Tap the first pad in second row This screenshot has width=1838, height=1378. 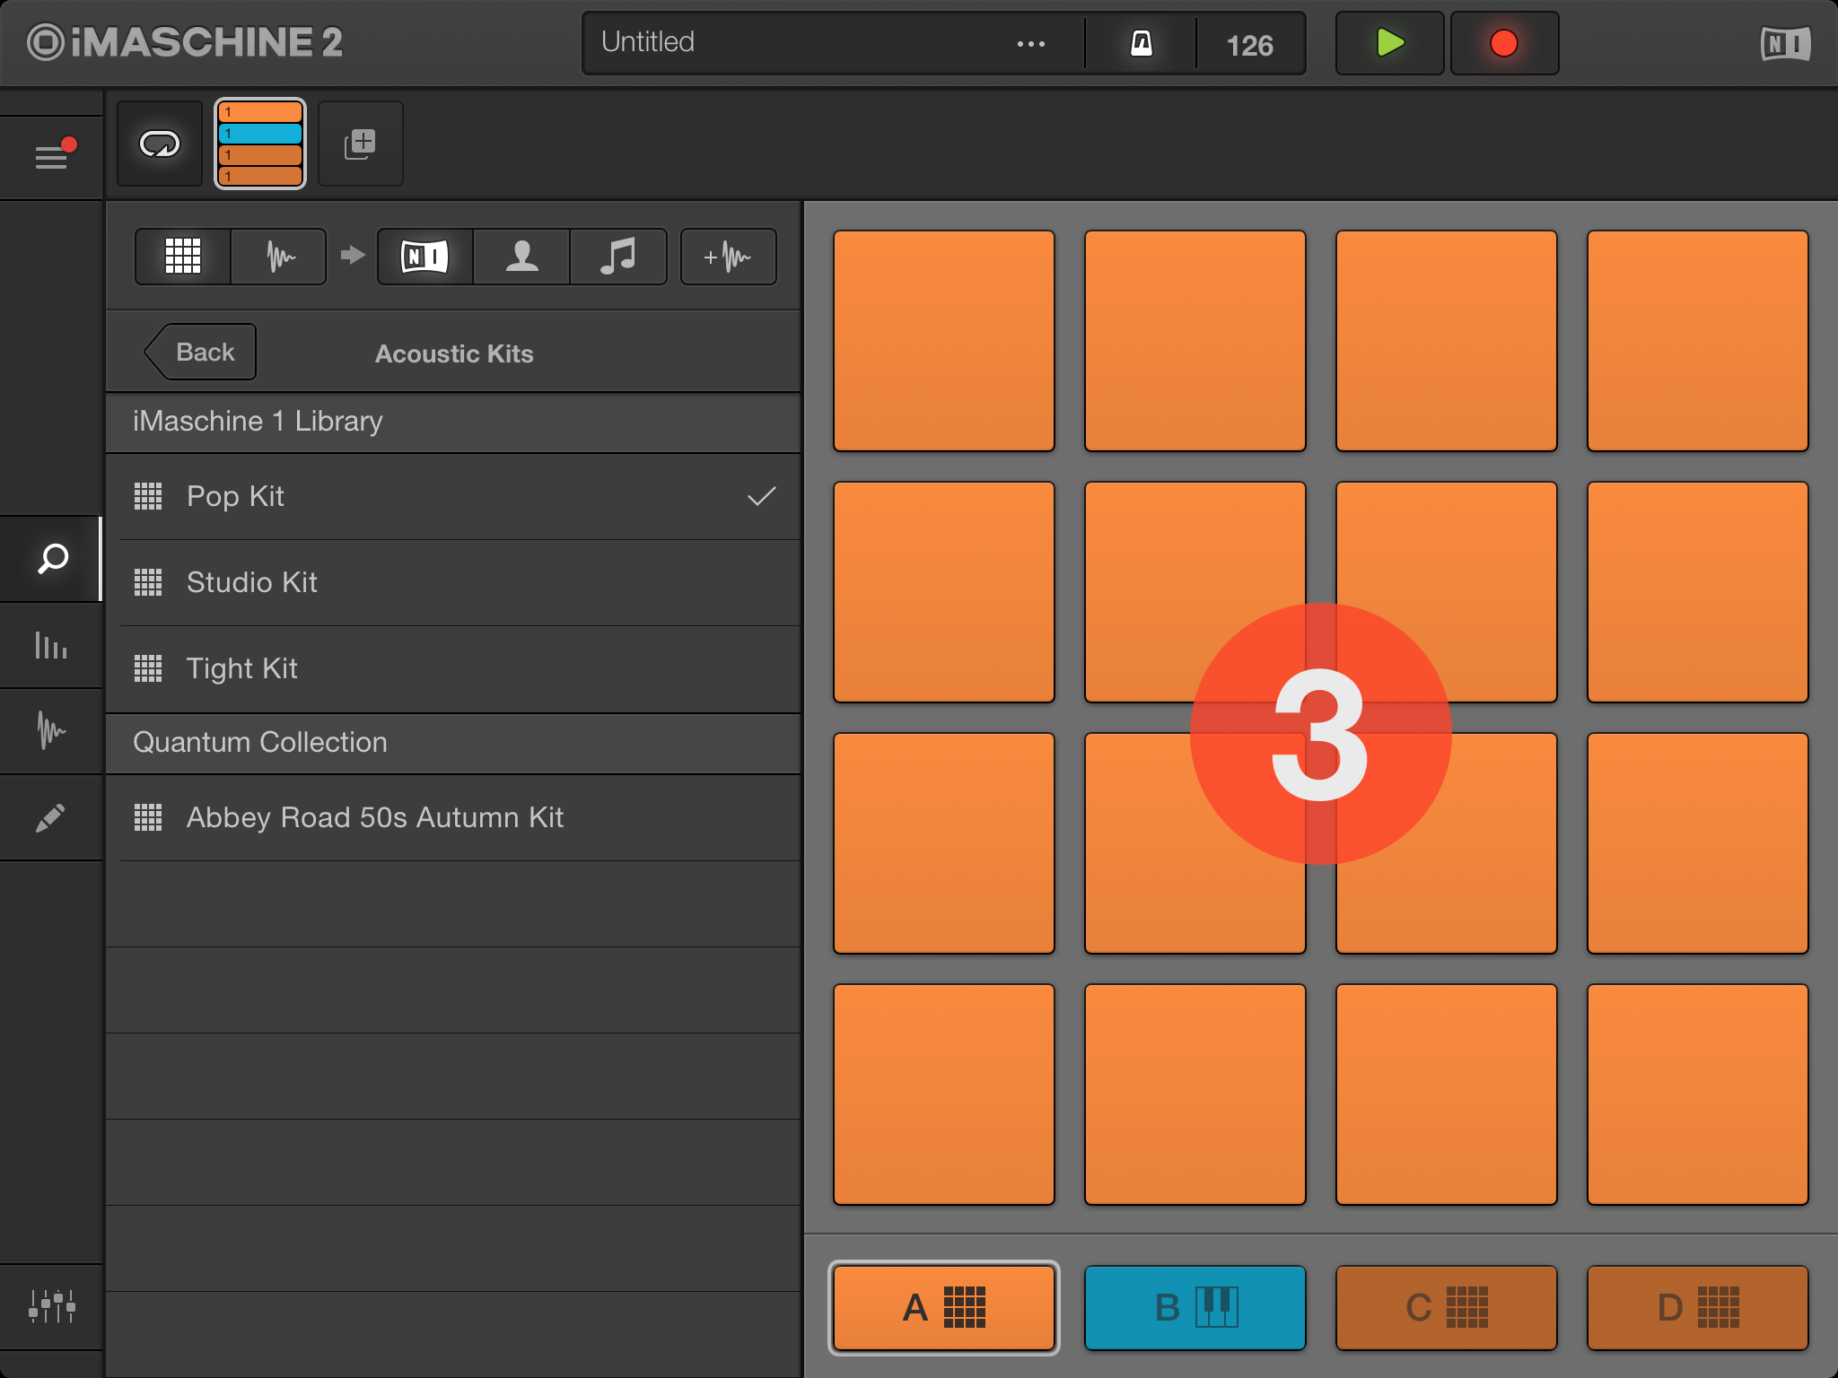pos(944,592)
